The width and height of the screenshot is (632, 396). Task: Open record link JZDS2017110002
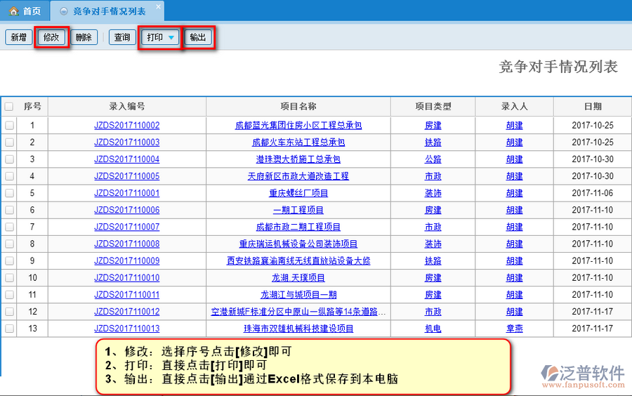pyautogui.click(x=126, y=126)
